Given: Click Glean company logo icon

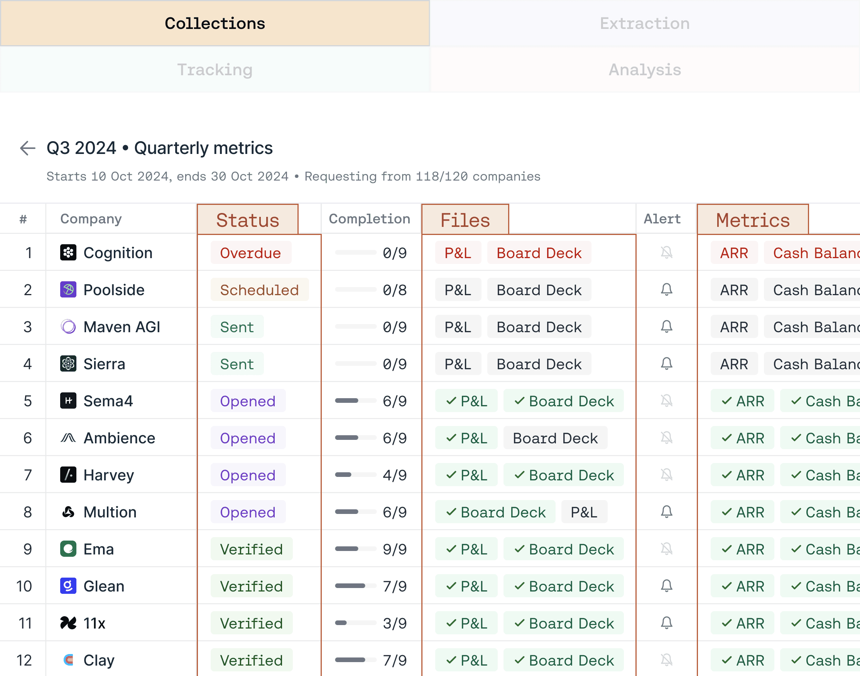Looking at the screenshot, I should [x=68, y=586].
